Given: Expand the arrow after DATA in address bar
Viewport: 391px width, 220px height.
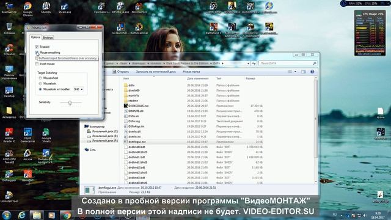Looking at the screenshot, I should 222,64.
